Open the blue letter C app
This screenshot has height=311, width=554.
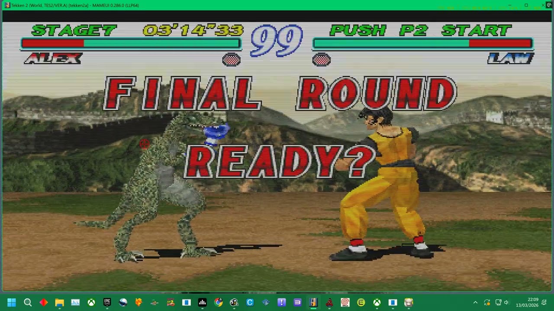click(250, 302)
